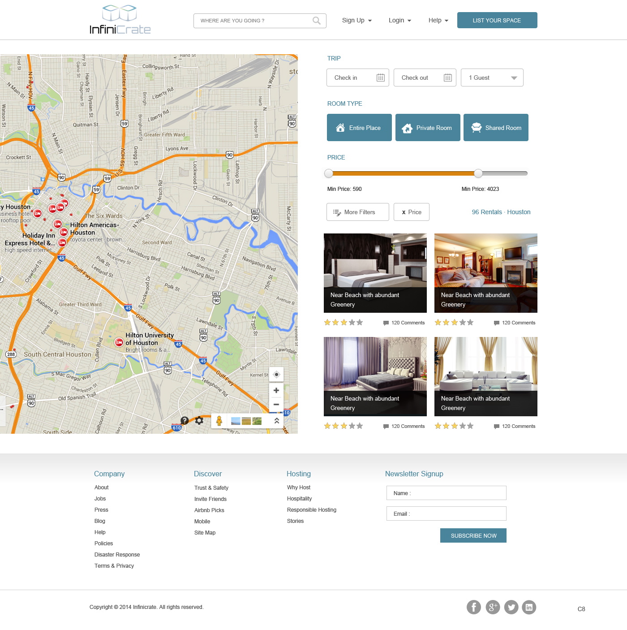Open the Press footer link
Viewport: 627px width, 630px height.
click(x=101, y=510)
